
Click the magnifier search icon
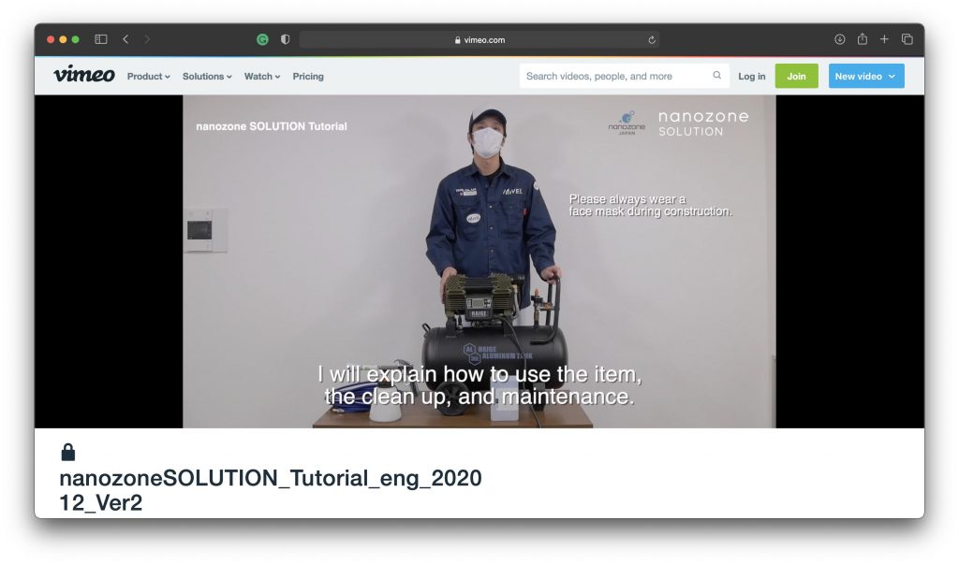(x=716, y=75)
